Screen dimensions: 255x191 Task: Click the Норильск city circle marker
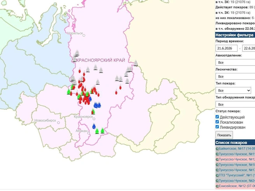[84, 35]
